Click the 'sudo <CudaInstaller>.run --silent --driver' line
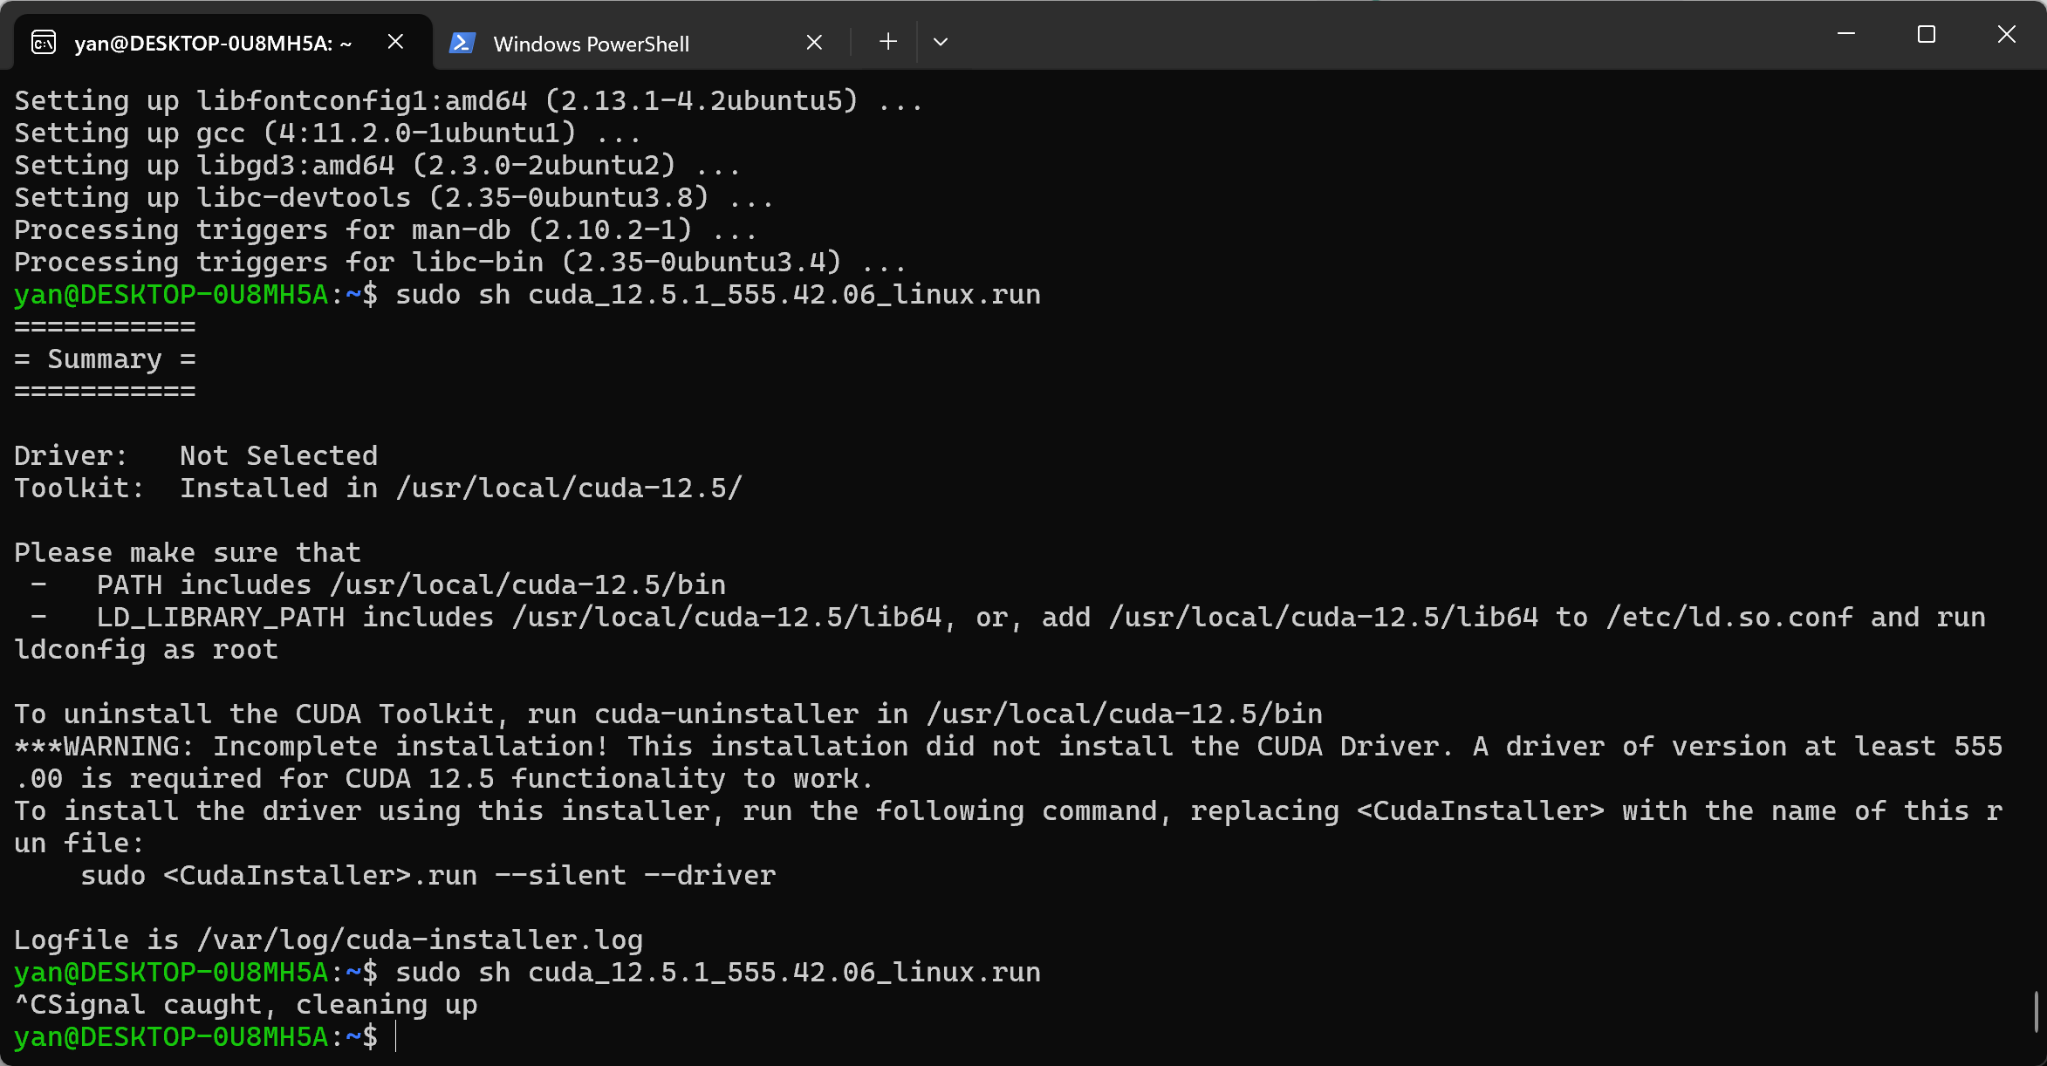Viewport: 2047px width, 1066px height. point(428,876)
